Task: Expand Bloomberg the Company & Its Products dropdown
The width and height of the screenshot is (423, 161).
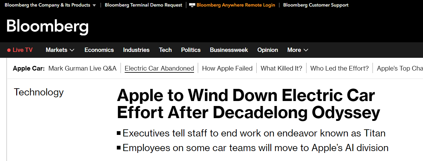Action: (x=94, y=5)
